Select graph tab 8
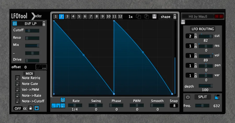 (x=97, y=16)
